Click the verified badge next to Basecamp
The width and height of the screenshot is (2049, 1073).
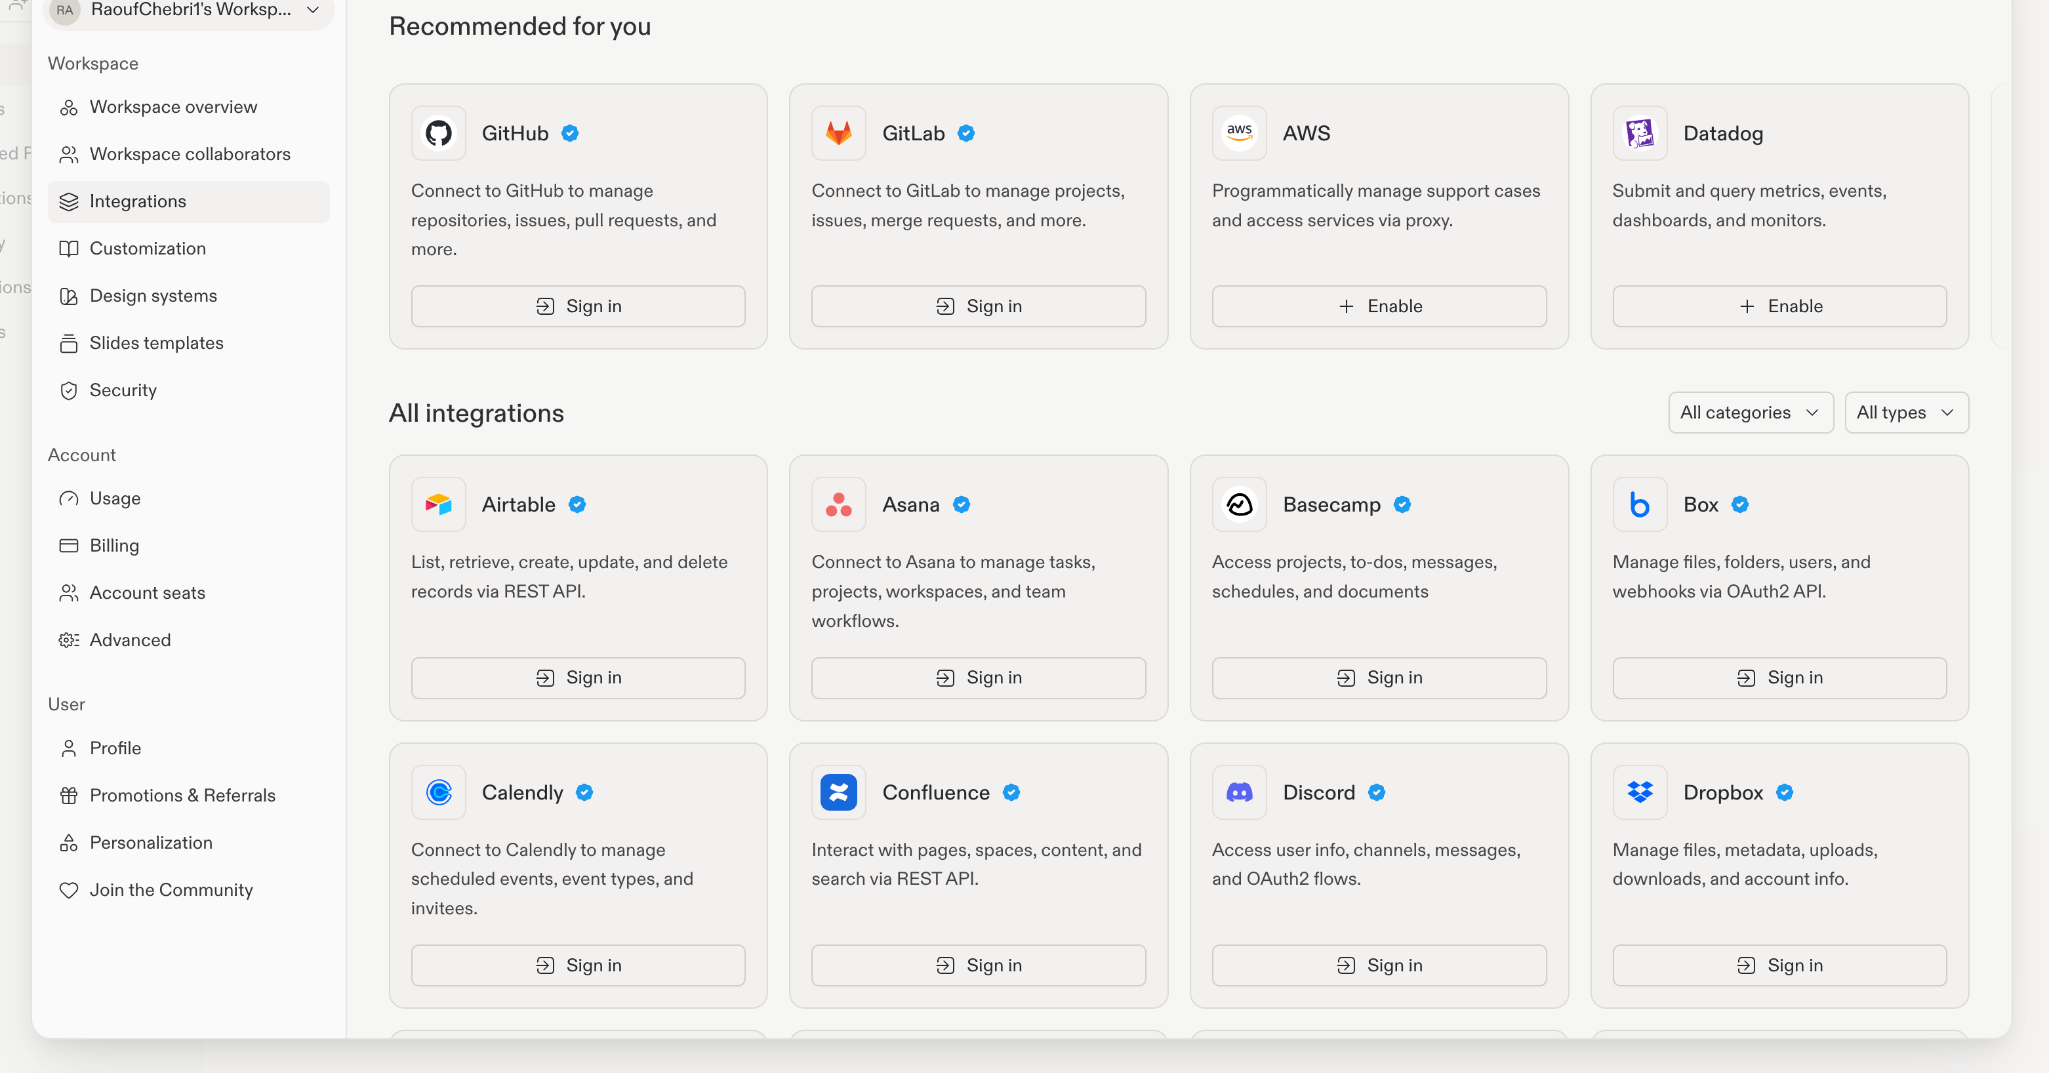point(1402,504)
